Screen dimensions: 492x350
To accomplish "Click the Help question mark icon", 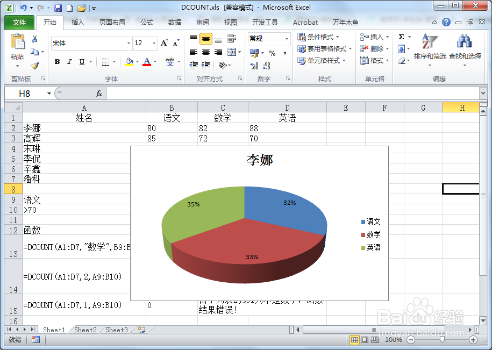I will [x=446, y=22].
